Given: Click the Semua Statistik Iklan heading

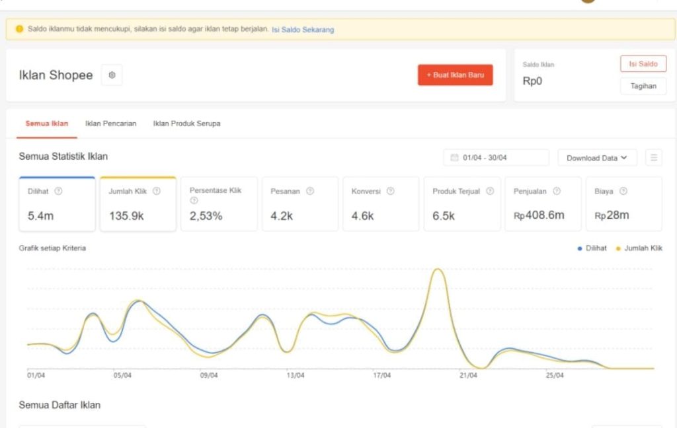Looking at the screenshot, I should tap(63, 156).
